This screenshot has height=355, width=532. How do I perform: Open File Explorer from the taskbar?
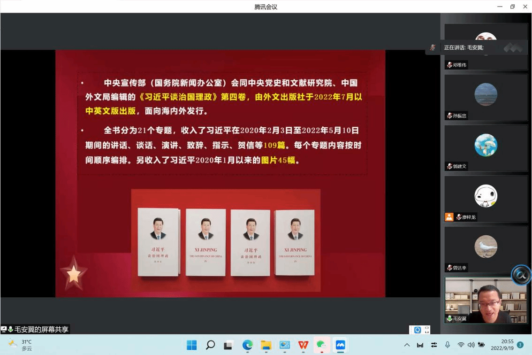pyautogui.click(x=266, y=345)
